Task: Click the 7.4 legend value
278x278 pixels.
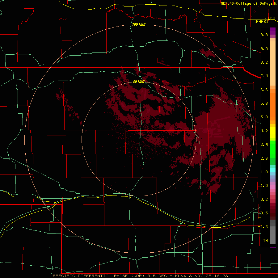Action: [x=264, y=76]
